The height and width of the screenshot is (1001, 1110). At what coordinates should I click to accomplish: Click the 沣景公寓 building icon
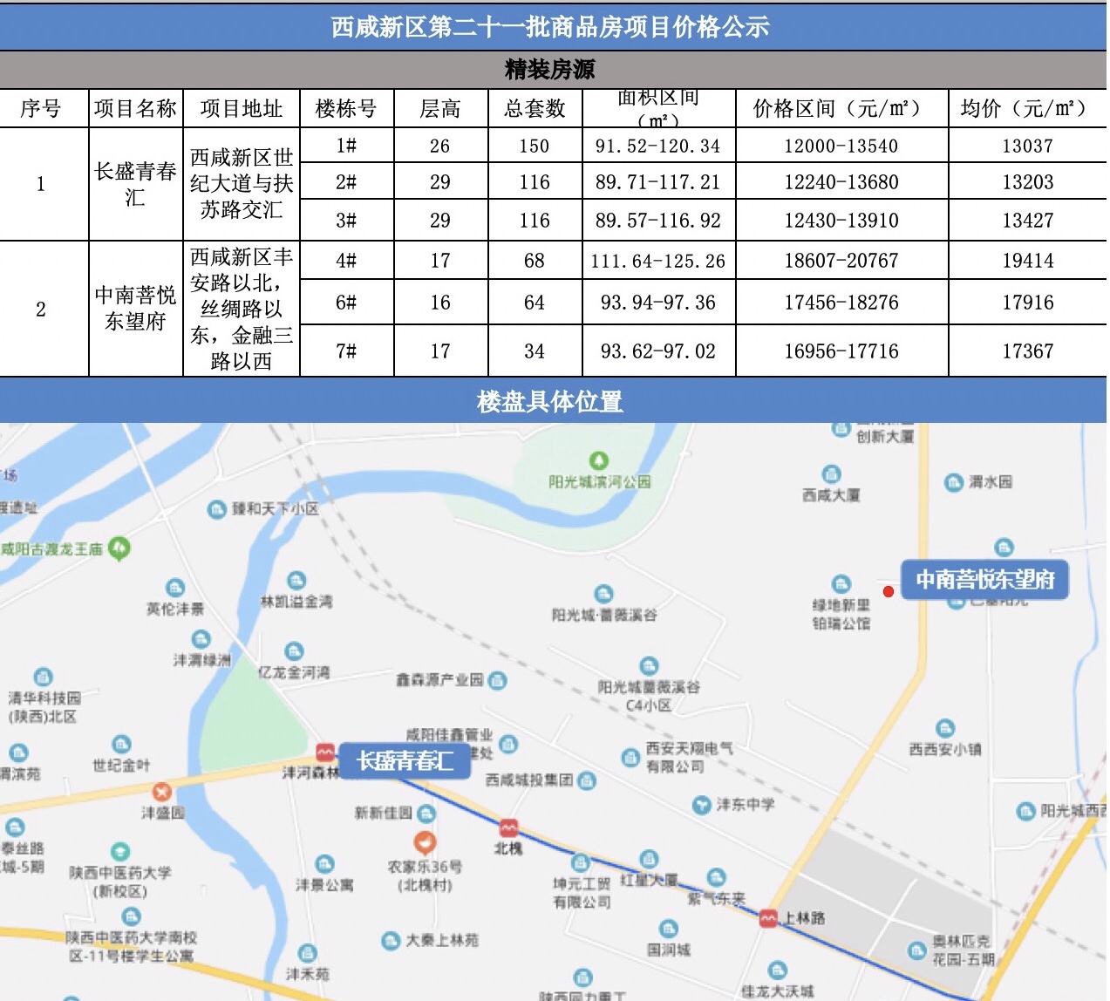pyautogui.click(x=324, y=864)
